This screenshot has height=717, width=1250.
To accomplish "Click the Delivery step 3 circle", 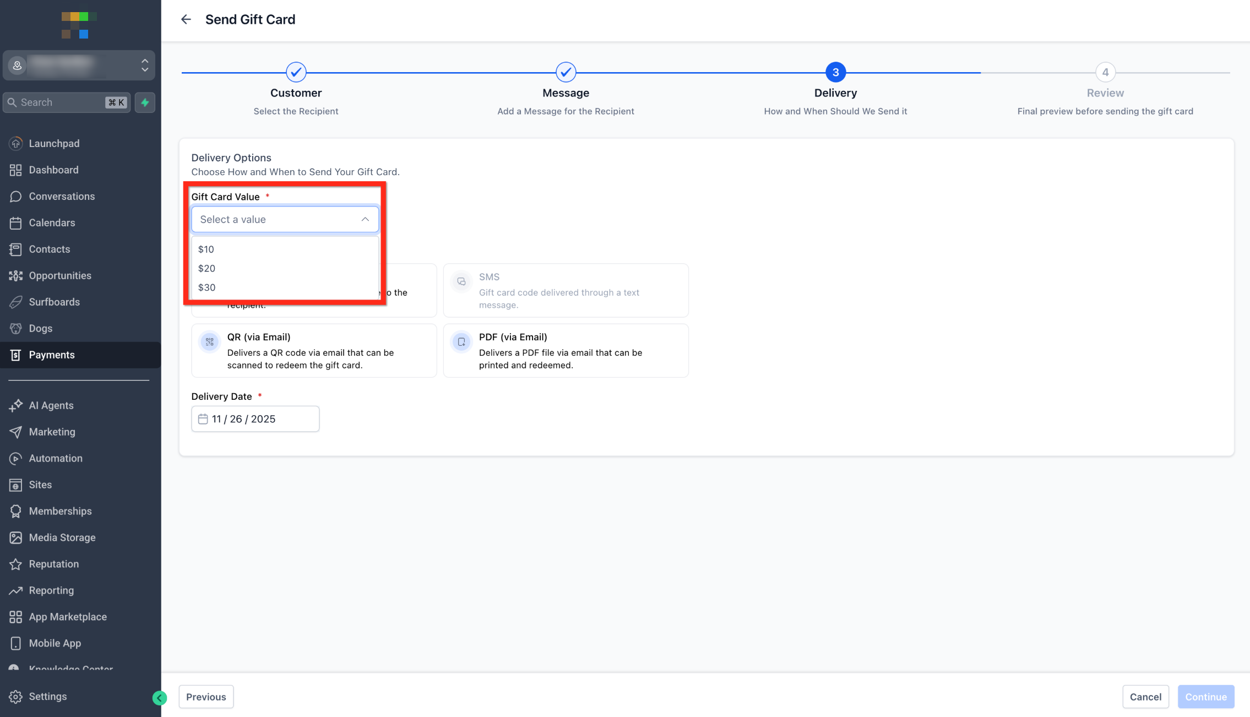I will point(835,72).
